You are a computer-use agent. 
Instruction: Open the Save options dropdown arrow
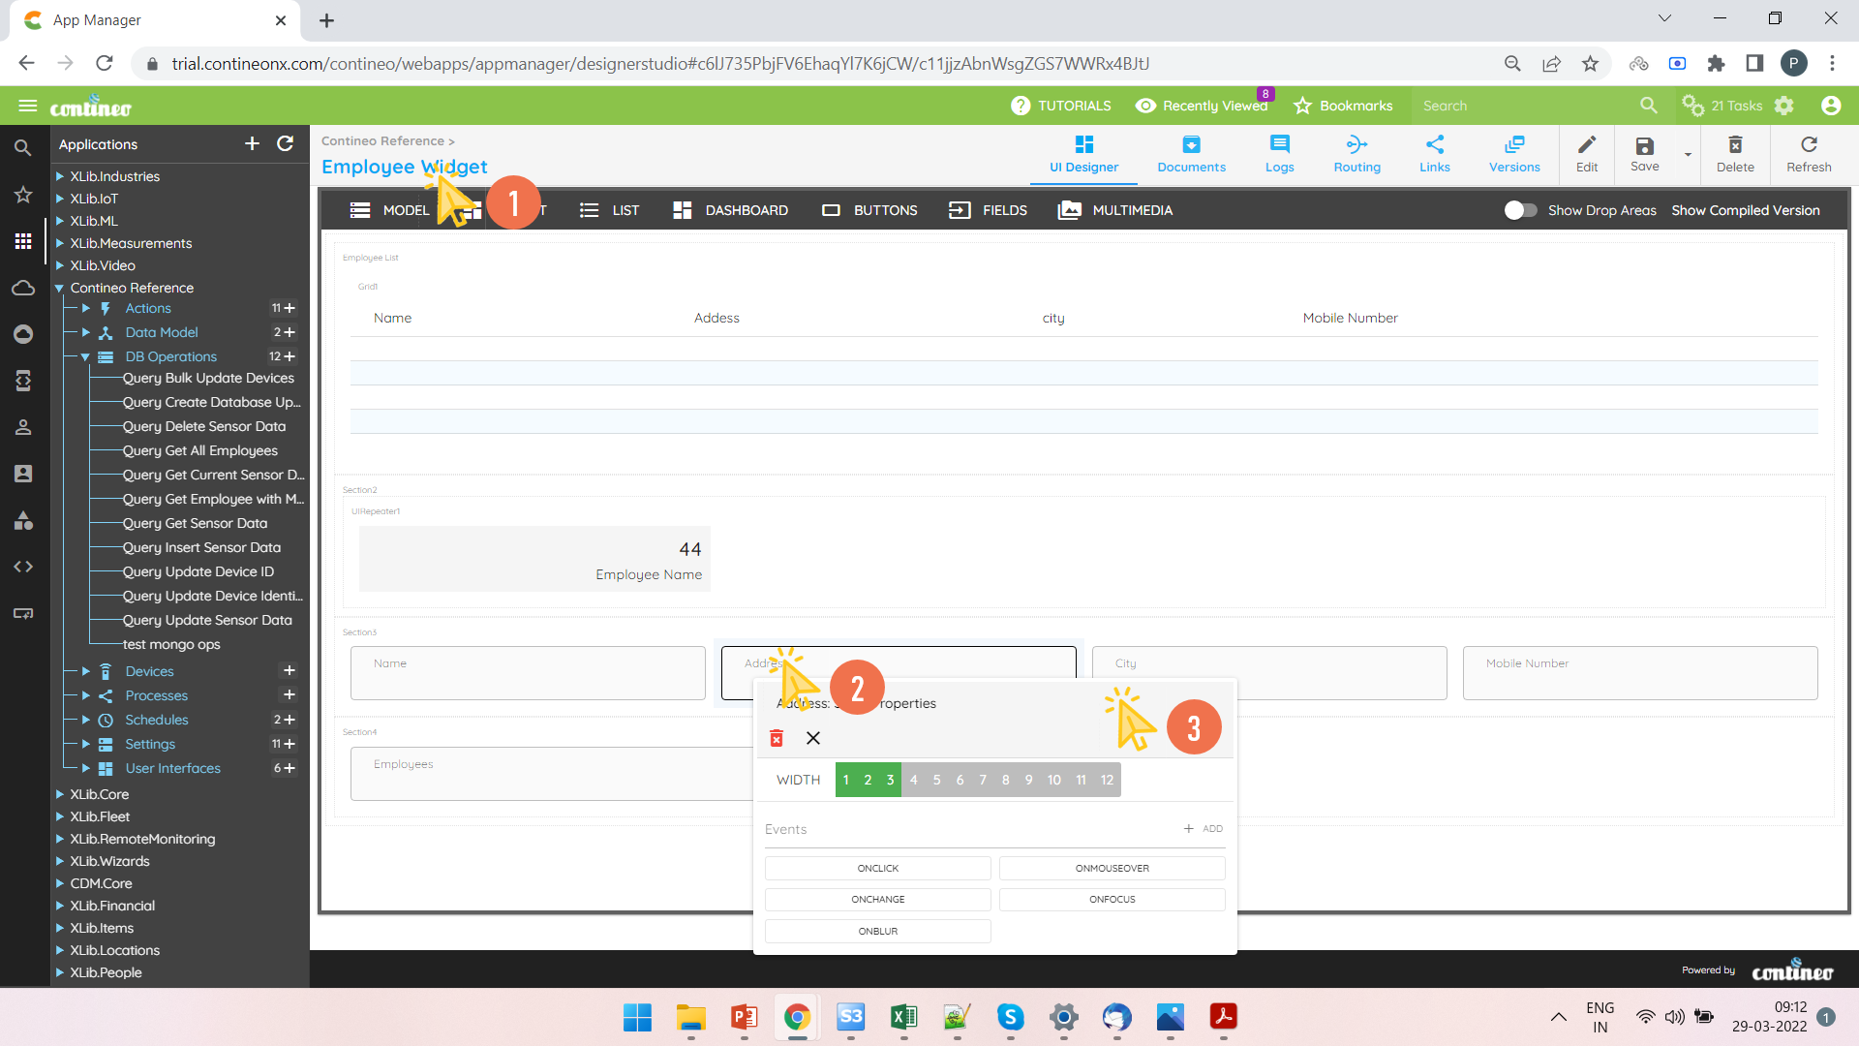pos(1688,155)
